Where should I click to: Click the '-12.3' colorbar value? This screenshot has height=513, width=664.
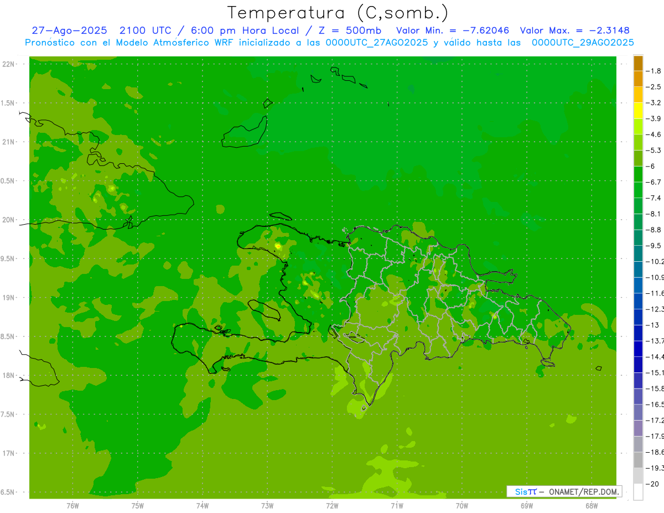(655, 309)
